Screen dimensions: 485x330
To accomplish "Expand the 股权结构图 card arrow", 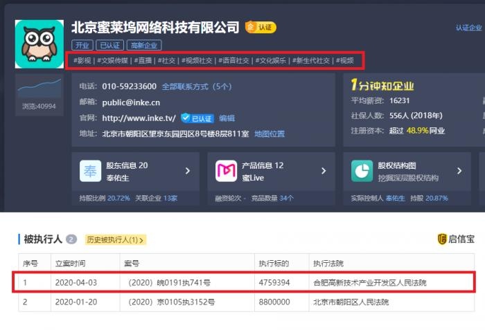I will click(x=459, y=170).
